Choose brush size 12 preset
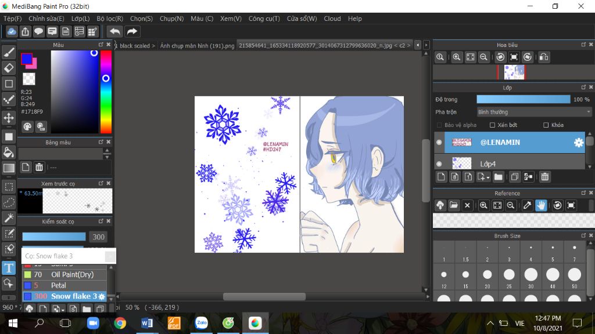Viewport: 595px width, 334px height. point(444,278)
